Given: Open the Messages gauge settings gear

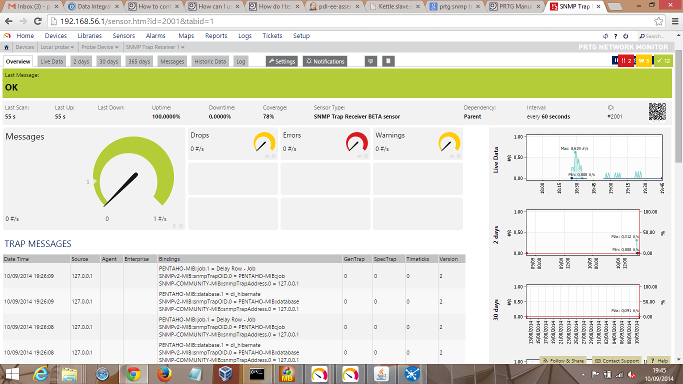Looking at the screenshot, I should point(181,226).
